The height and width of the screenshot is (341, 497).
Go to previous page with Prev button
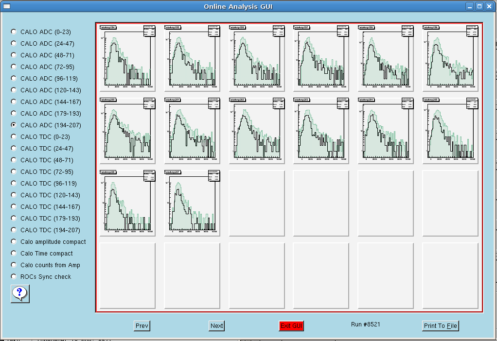tap(142, 326)
